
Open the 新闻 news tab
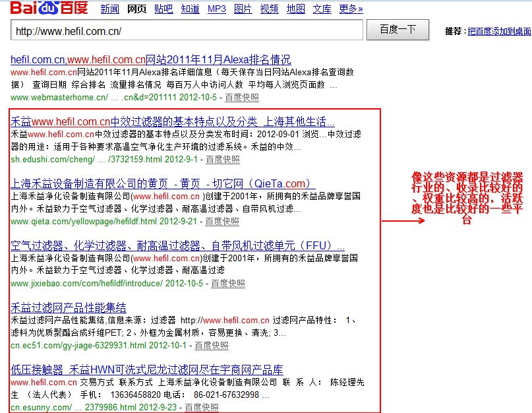pyautogui.click(x=110, y=9)
